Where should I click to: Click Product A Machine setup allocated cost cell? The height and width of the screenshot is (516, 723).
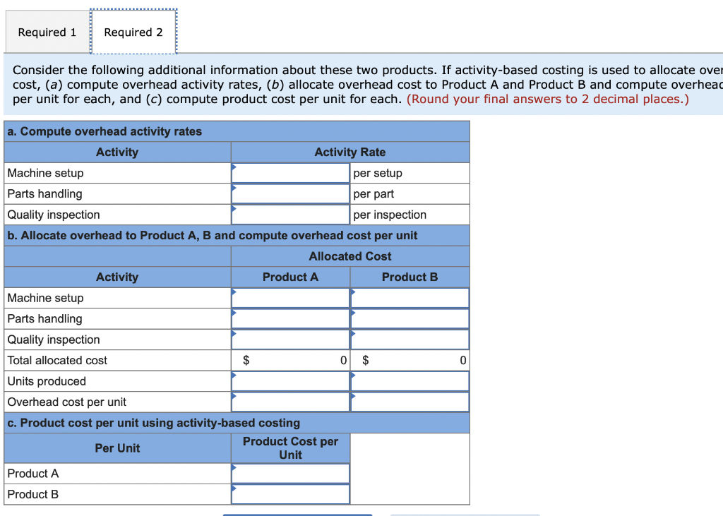pos(289,298)
